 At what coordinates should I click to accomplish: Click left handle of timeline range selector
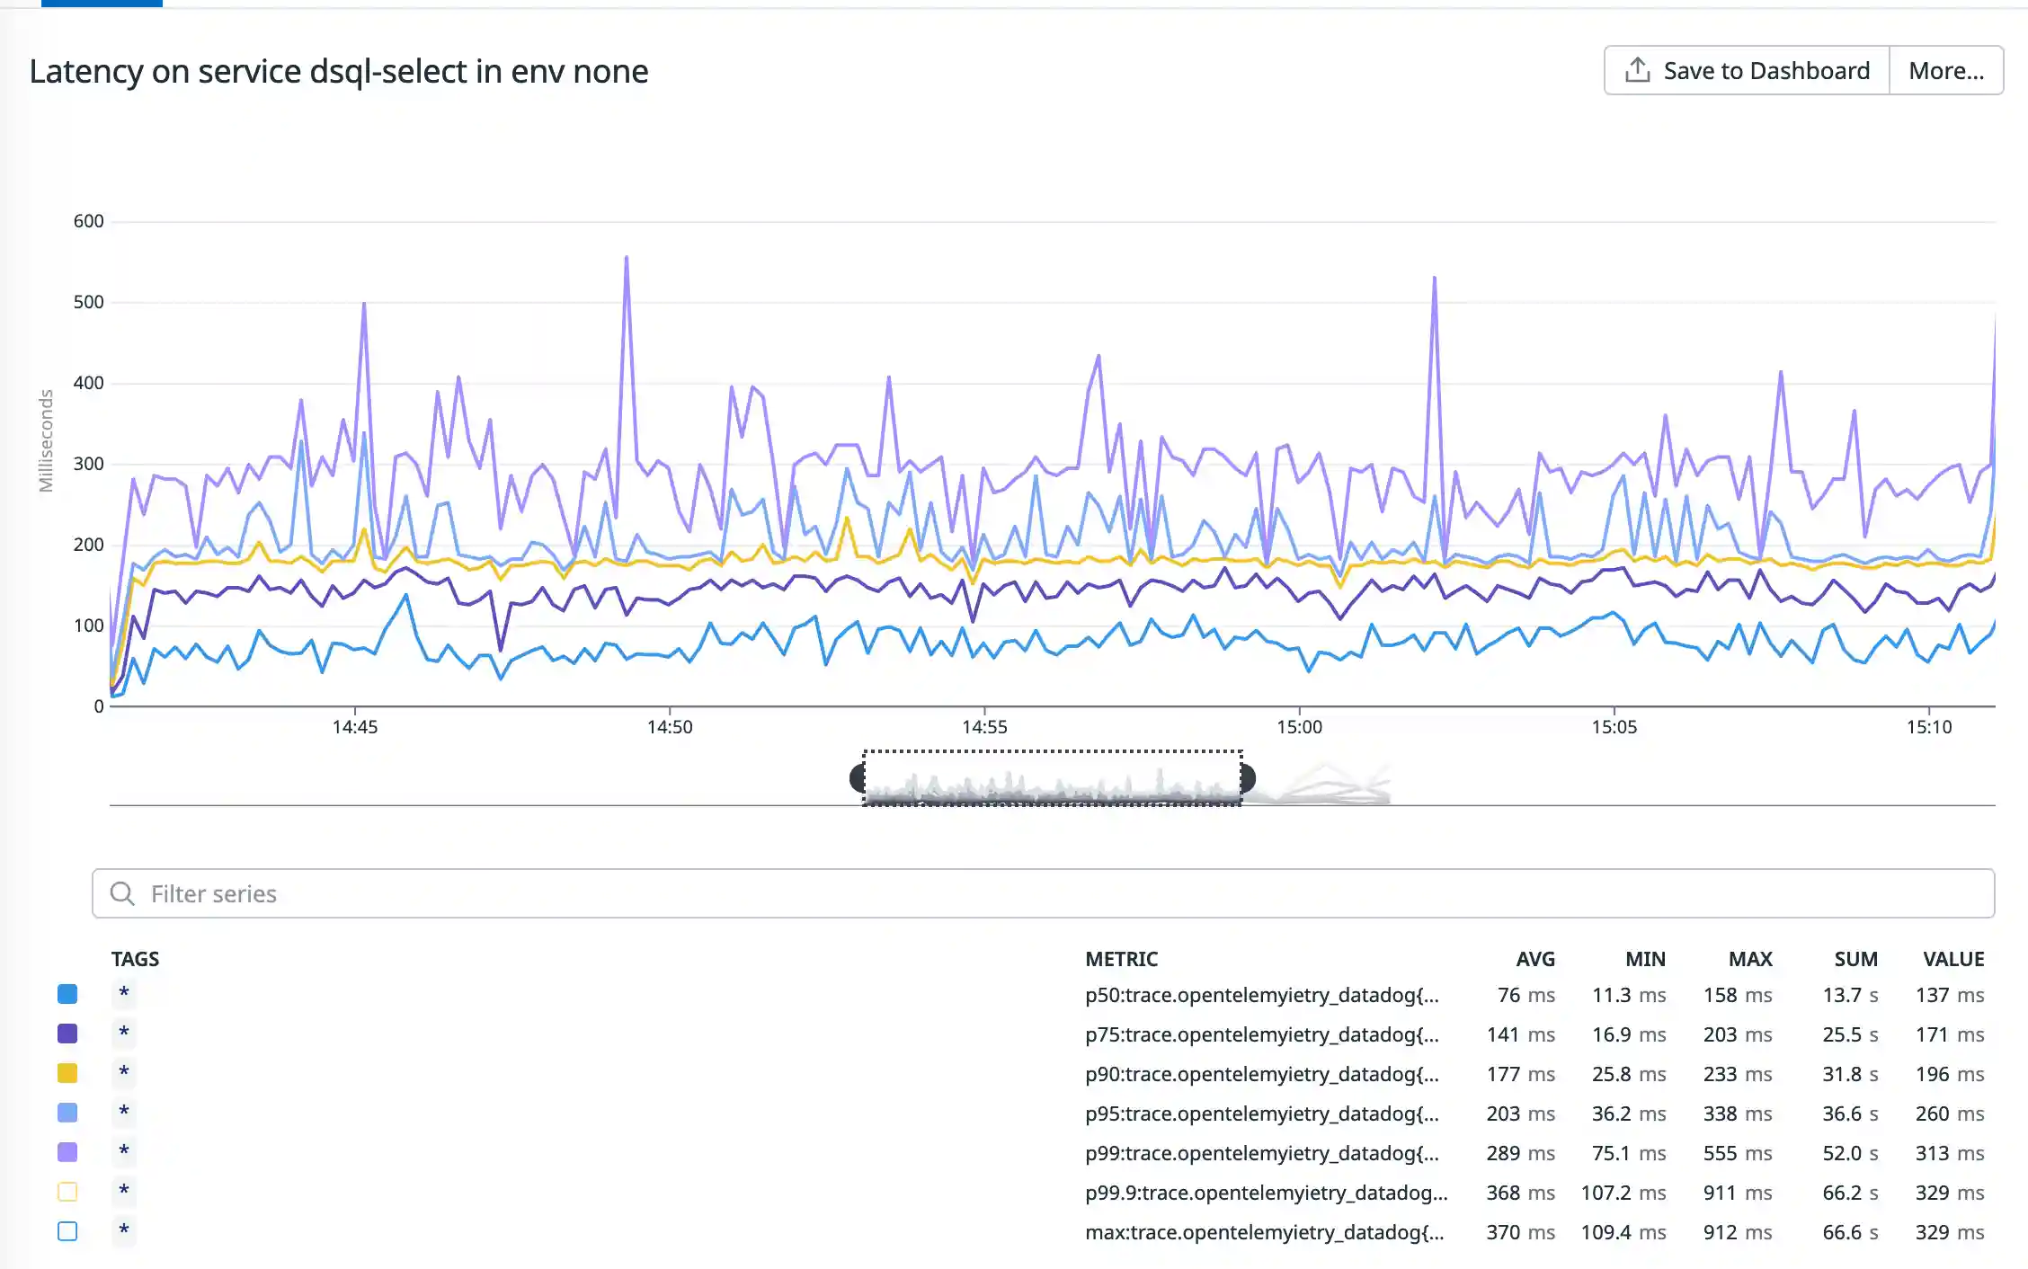tap(858, 777)
